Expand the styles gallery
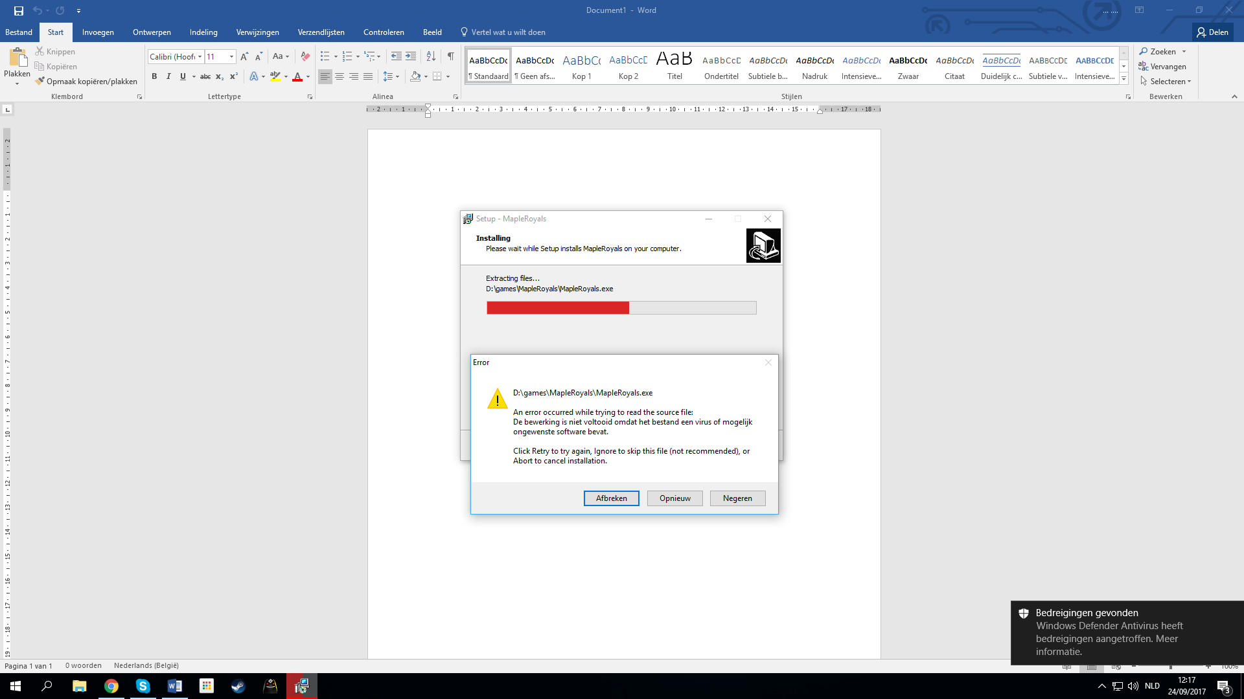 click(1124, 79)
